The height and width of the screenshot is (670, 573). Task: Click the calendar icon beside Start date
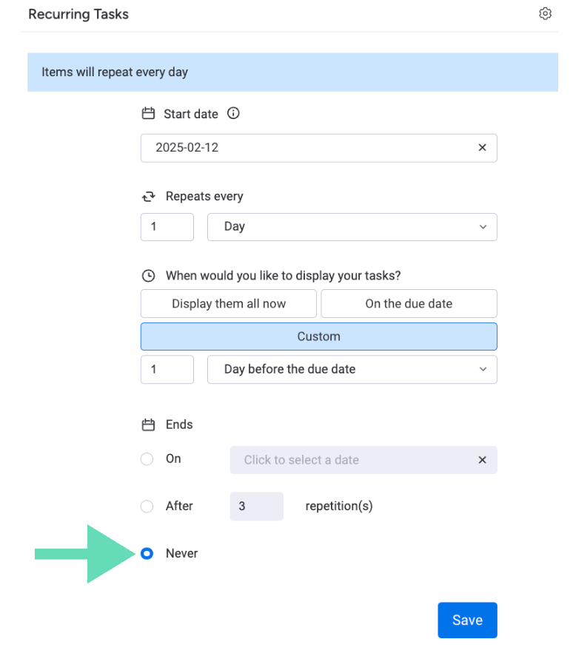point(149,113)
